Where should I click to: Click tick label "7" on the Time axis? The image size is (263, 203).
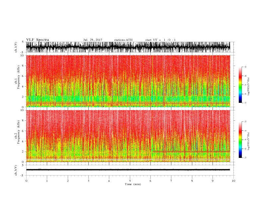(x=171, y=181)
